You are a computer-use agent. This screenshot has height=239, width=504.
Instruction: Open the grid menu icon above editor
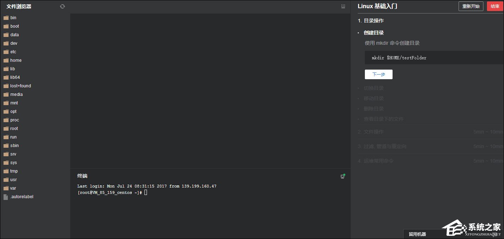[343, 6]
